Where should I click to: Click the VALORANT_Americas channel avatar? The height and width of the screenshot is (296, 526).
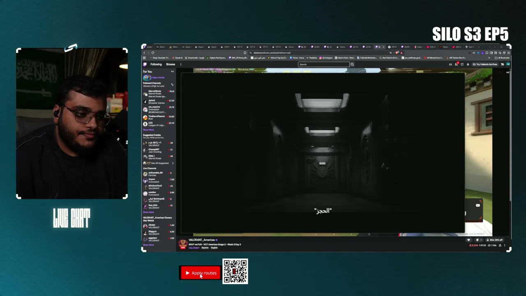(183, 244)
